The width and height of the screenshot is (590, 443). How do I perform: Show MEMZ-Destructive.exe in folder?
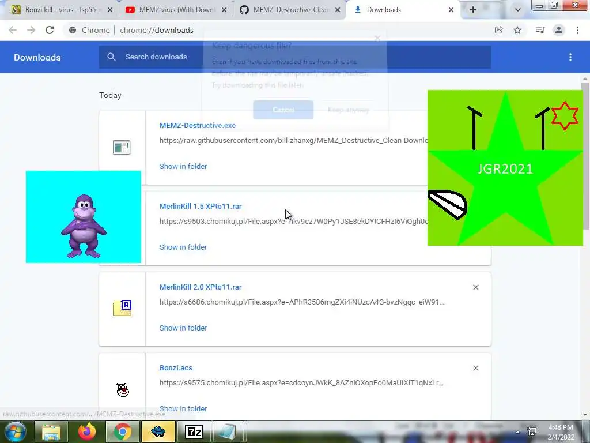pyautogui.click(x=183, y=166)
